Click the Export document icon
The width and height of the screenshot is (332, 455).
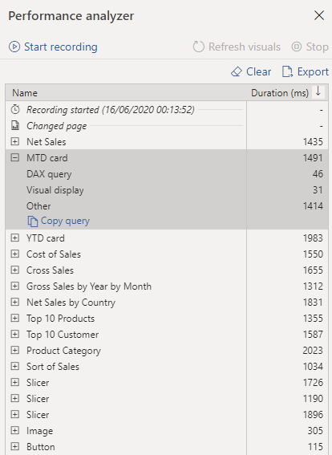(x=287, y=71)
